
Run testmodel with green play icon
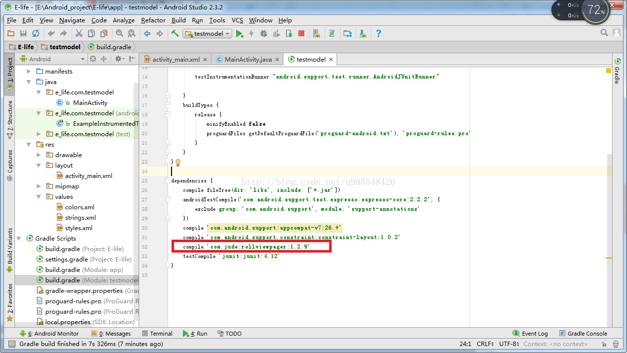[x=240, y=33]
